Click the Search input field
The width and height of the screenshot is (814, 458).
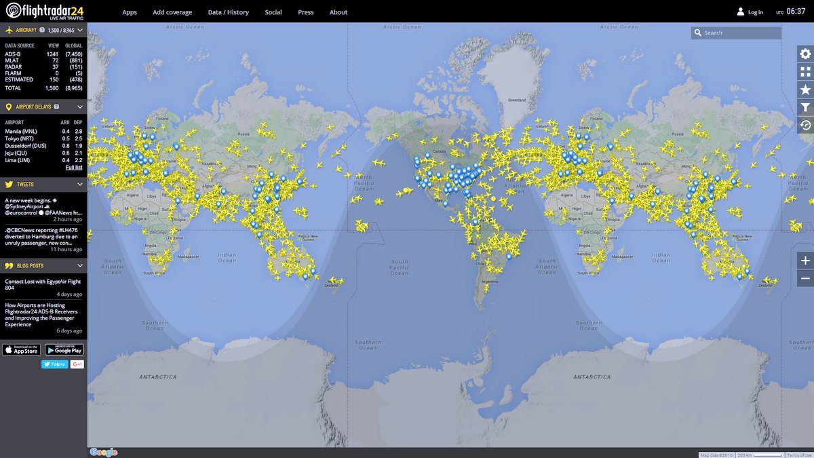point(737,33)
